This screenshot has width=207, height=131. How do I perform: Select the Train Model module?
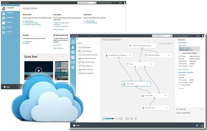coord(136,84)
